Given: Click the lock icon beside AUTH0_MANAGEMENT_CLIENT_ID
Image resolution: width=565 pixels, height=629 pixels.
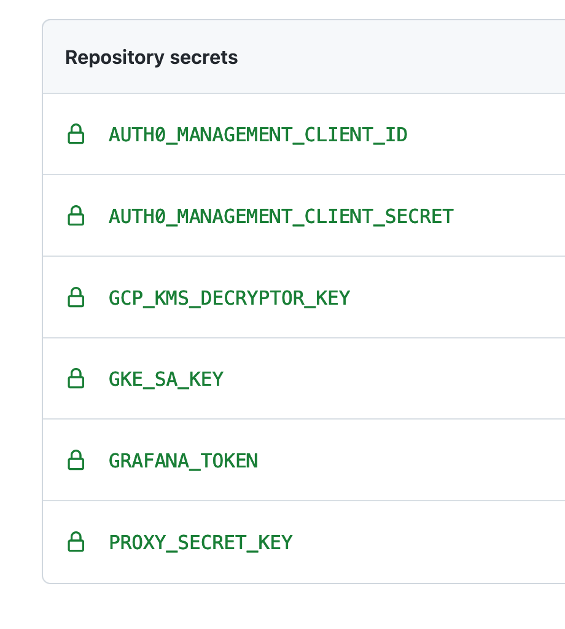Looking at the screenshot, I should [x=76, y=134].
